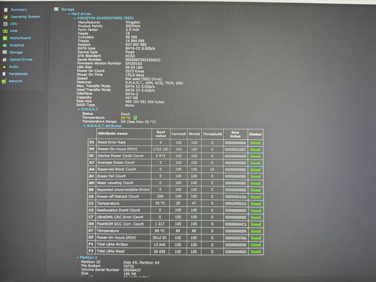
Task: Select the Wear Leveling Count attribute
Action: click(115, 183)
